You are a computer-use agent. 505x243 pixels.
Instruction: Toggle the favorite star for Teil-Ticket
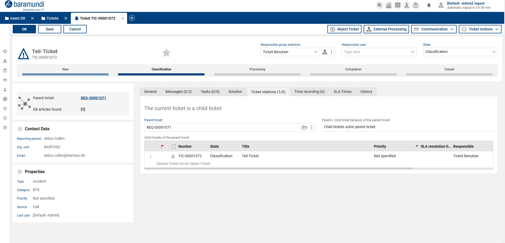tap(166, 53)
